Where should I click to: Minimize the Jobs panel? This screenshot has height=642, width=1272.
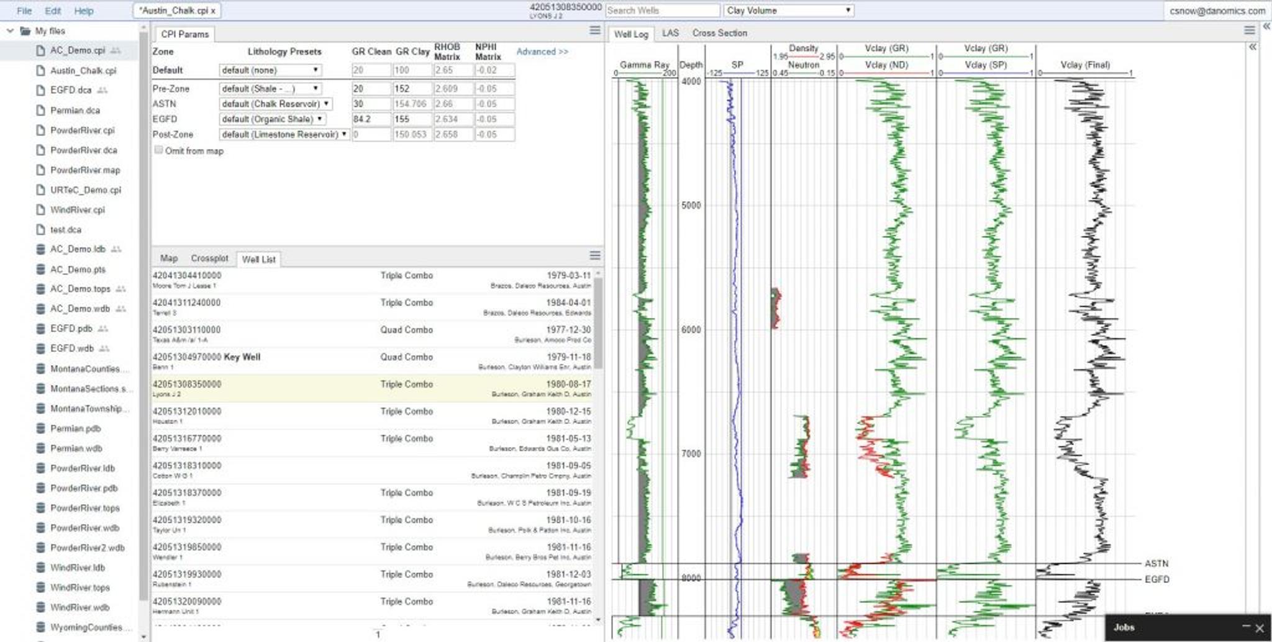pyautogui.click(x=1245, y=627)
